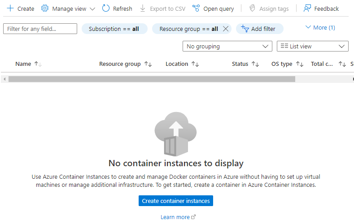Image resolution: width=354 pixels, height=224 pixels.
Task: Sort by the OS type column
Action: (x=282, y=64)
